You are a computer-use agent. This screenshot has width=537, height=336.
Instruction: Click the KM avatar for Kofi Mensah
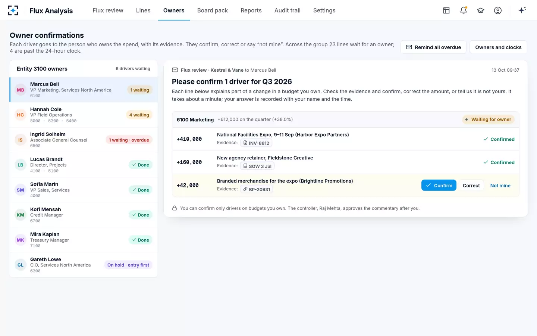pos(21,215)
